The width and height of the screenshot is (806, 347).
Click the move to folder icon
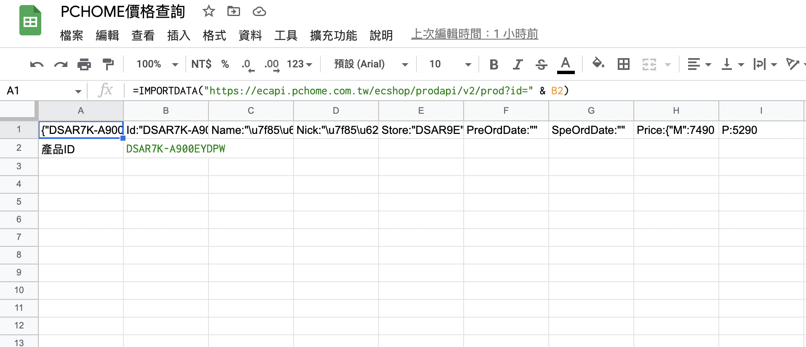tap(234, 11)
